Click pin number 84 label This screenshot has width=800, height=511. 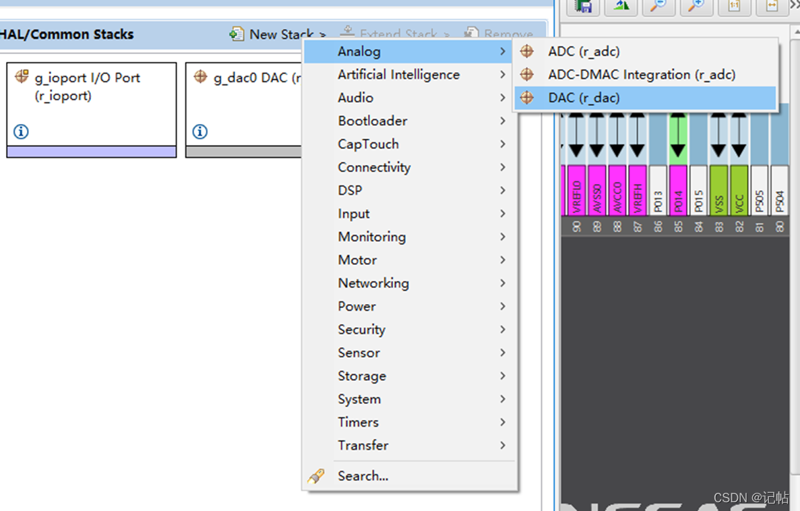[x=698, y=227]
